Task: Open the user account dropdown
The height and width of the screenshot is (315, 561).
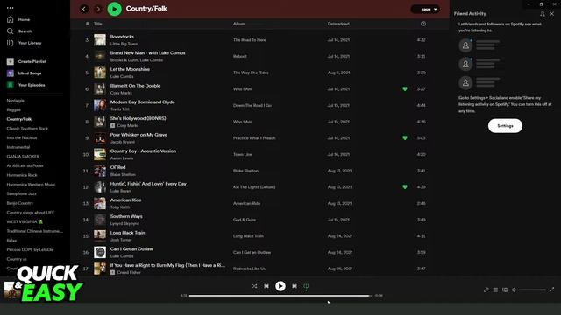Action: pos(425,10)
